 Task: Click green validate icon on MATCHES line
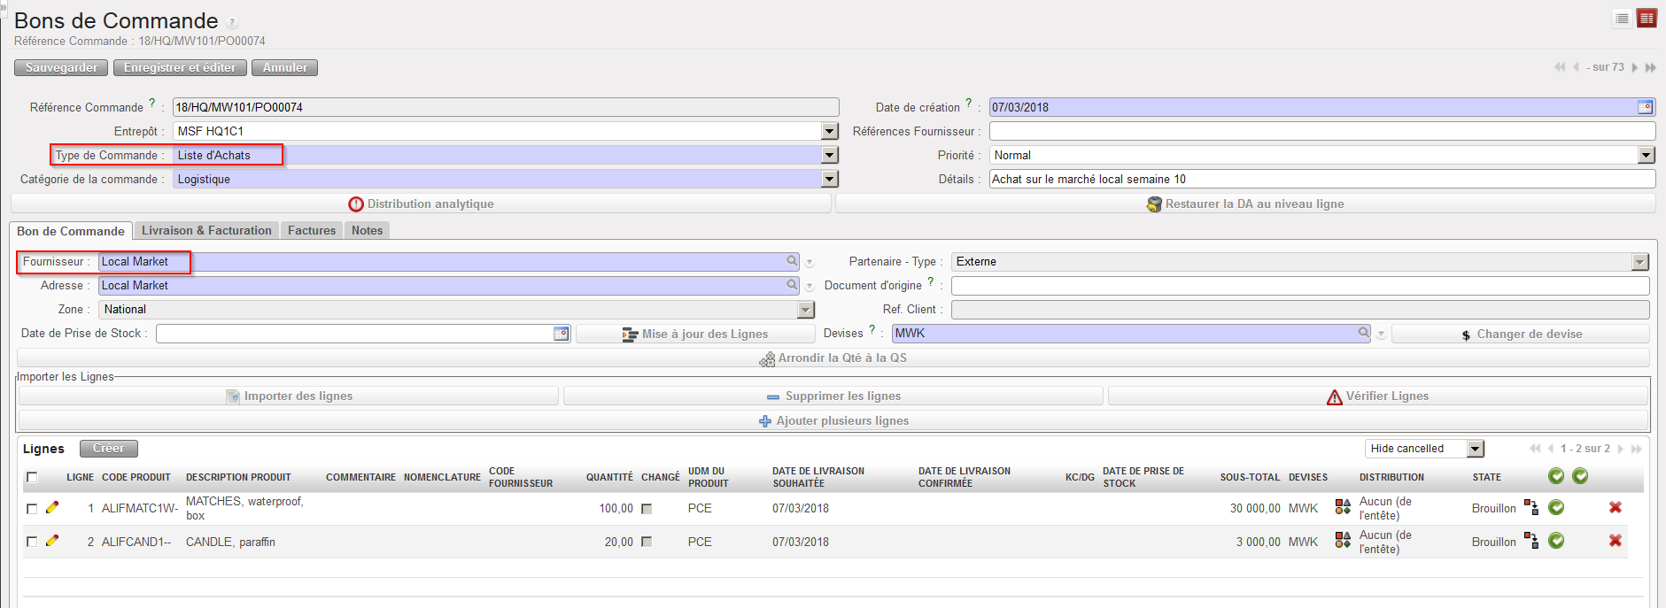tap(1556, 507)
